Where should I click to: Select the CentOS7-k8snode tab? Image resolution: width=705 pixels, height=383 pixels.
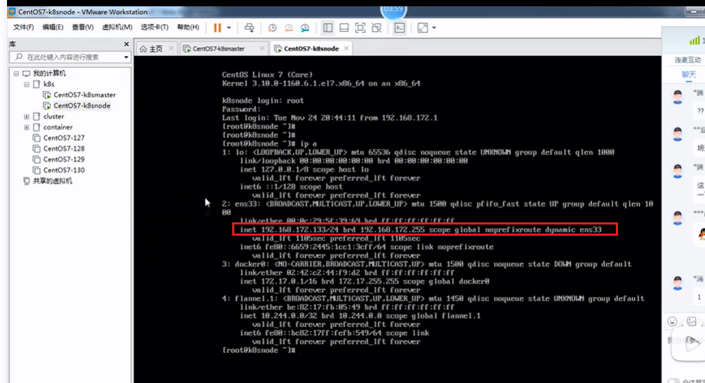point(311,48)
